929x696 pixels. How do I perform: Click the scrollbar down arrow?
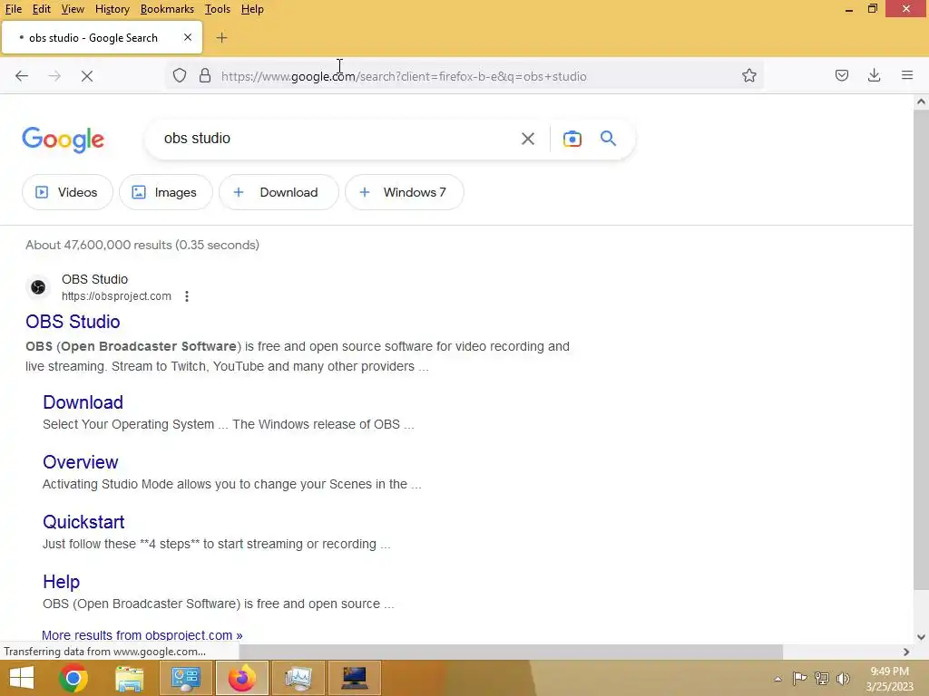click(921, 637)
